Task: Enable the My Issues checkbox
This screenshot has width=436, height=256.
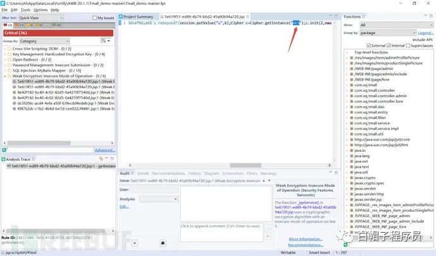Action: point(95,18)
